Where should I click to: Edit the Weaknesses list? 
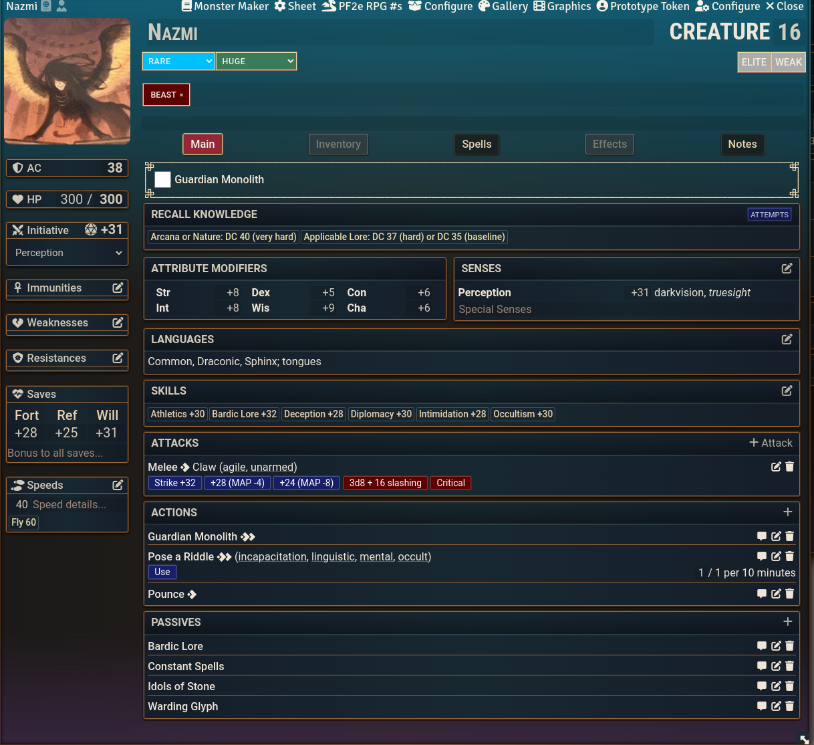(x=118, y=322)
